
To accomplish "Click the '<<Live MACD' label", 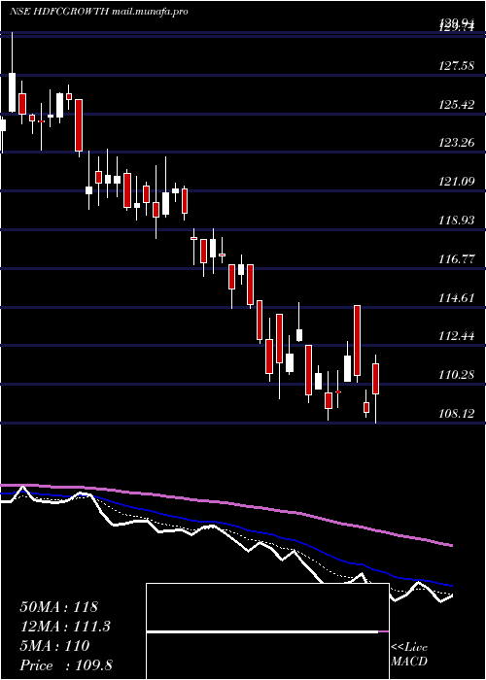I will tap(409, 655).
